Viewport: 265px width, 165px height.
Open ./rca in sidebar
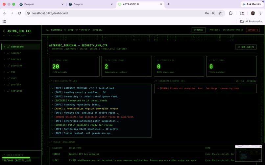pyautogui.click(x=21, y=72)
